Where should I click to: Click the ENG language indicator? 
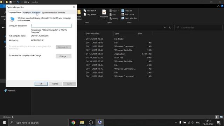(x=198, y=122)
